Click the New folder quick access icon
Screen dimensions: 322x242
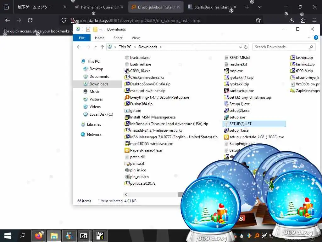click(x=95, y=29)
